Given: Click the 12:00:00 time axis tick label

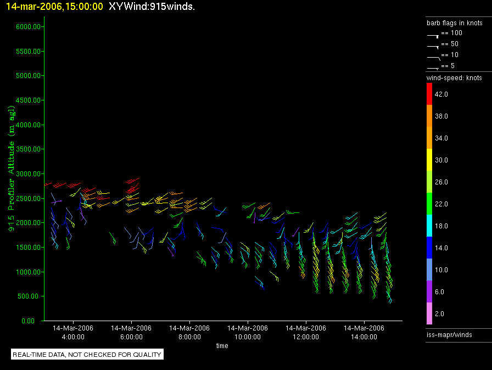Looking at the screenshot, I should (306, 332).
